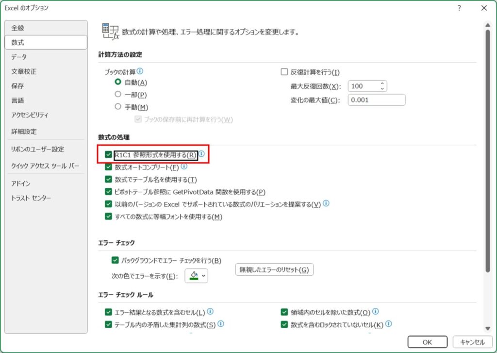This screenshot has width=497, height=353.
Task: Toggle GetPivotData 関数を使用する checkbox
Action: 108,192
